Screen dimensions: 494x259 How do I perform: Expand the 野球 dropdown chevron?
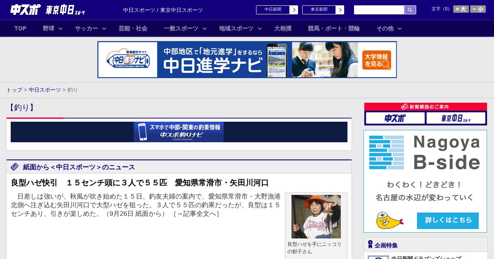tap(61, 28)
